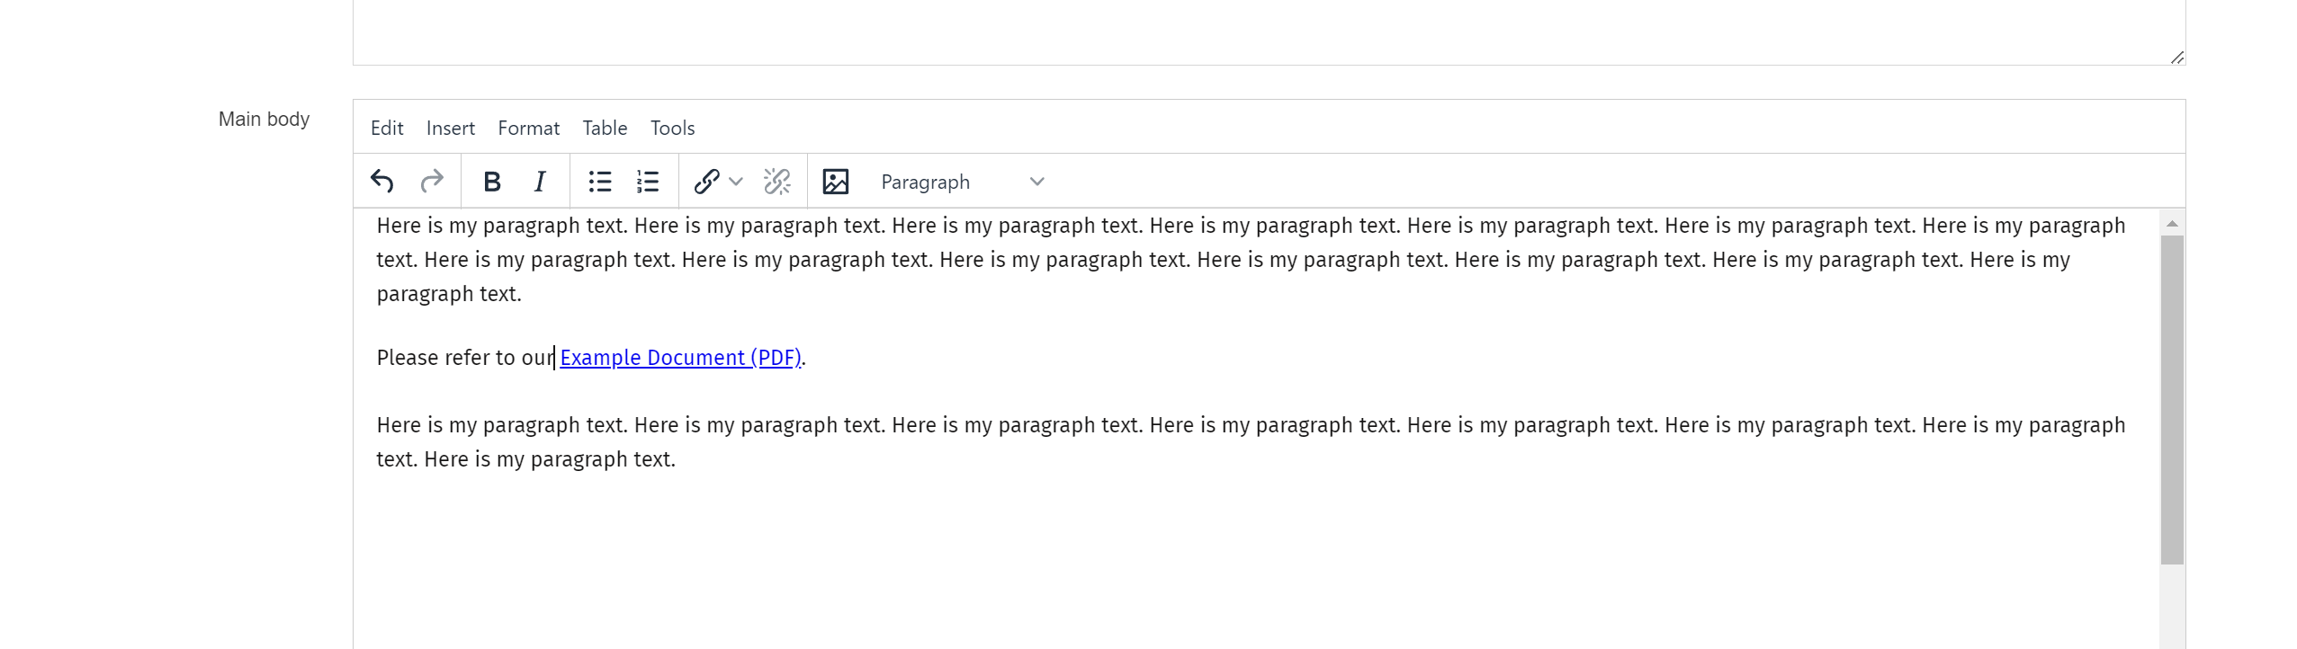Screen dimensions: 2297x649
Task: Open the Tools menu
Action: (673, 128)
